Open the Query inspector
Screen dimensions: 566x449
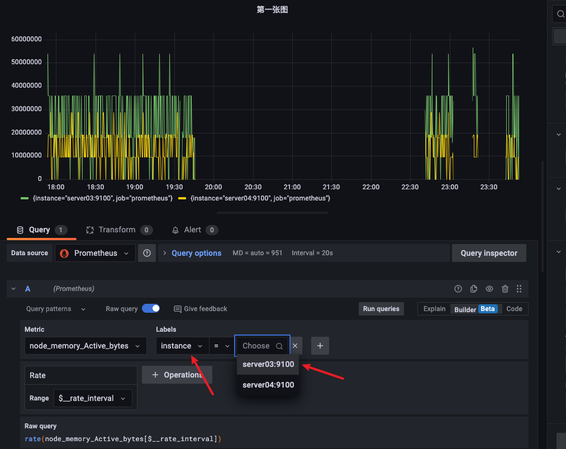[489, 253]
